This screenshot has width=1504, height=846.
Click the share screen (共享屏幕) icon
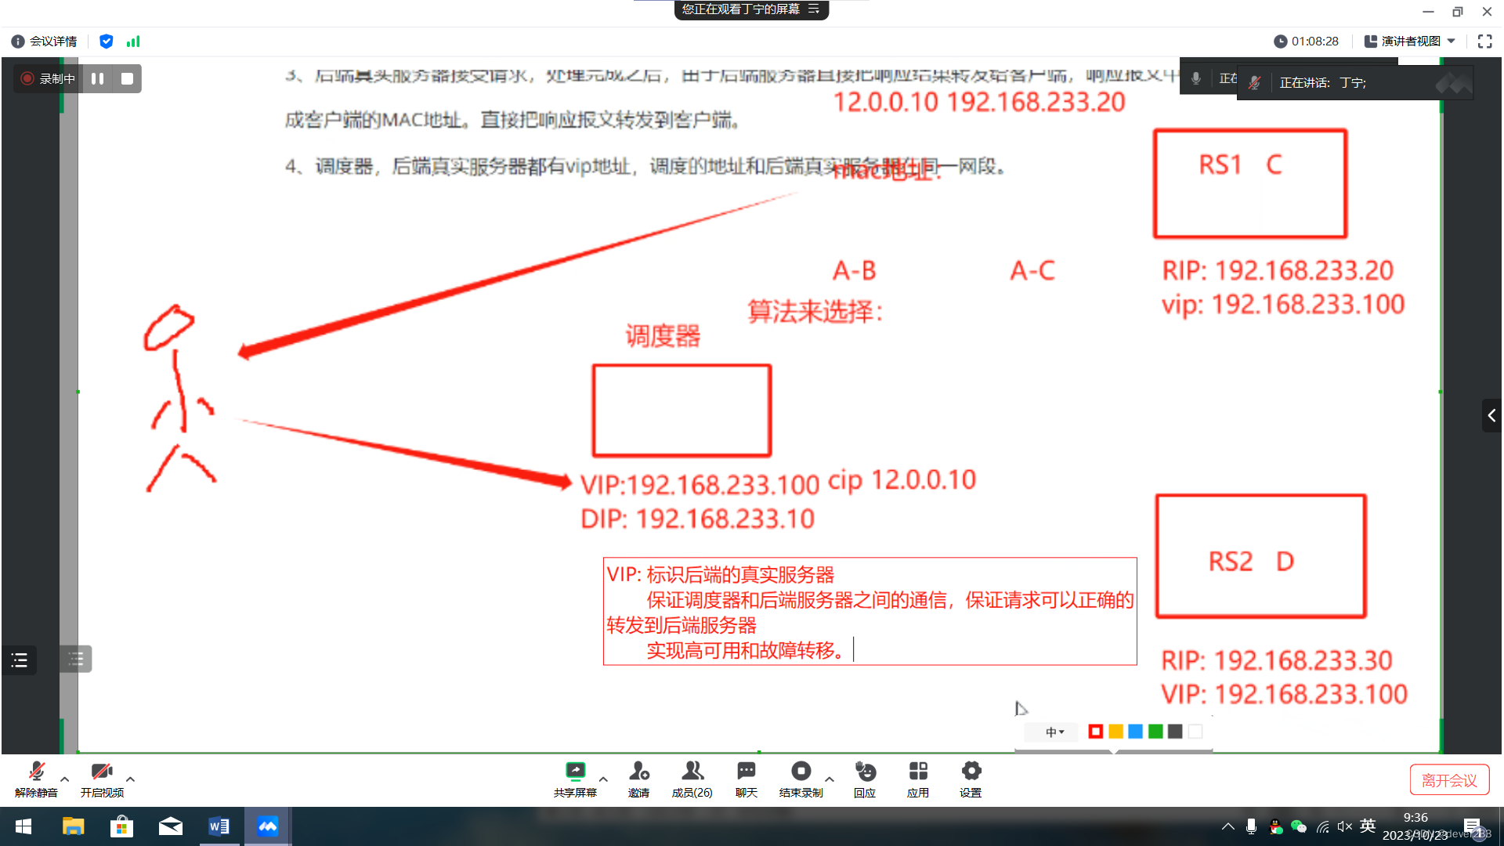[x=575, y=772]
